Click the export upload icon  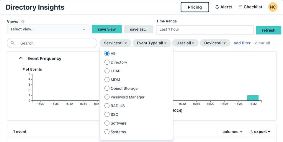click(251, 132)
